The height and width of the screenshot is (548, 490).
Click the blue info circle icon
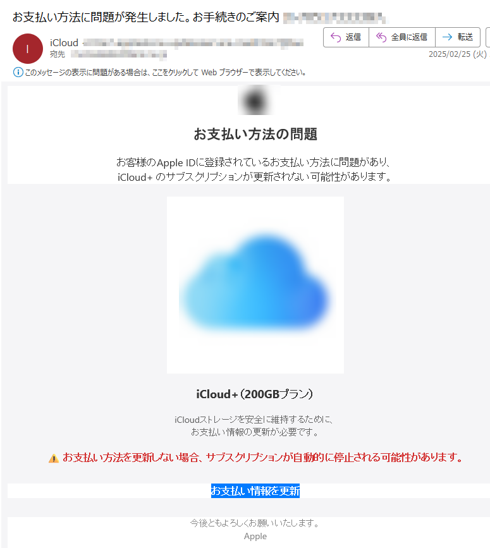click(18, 72)
